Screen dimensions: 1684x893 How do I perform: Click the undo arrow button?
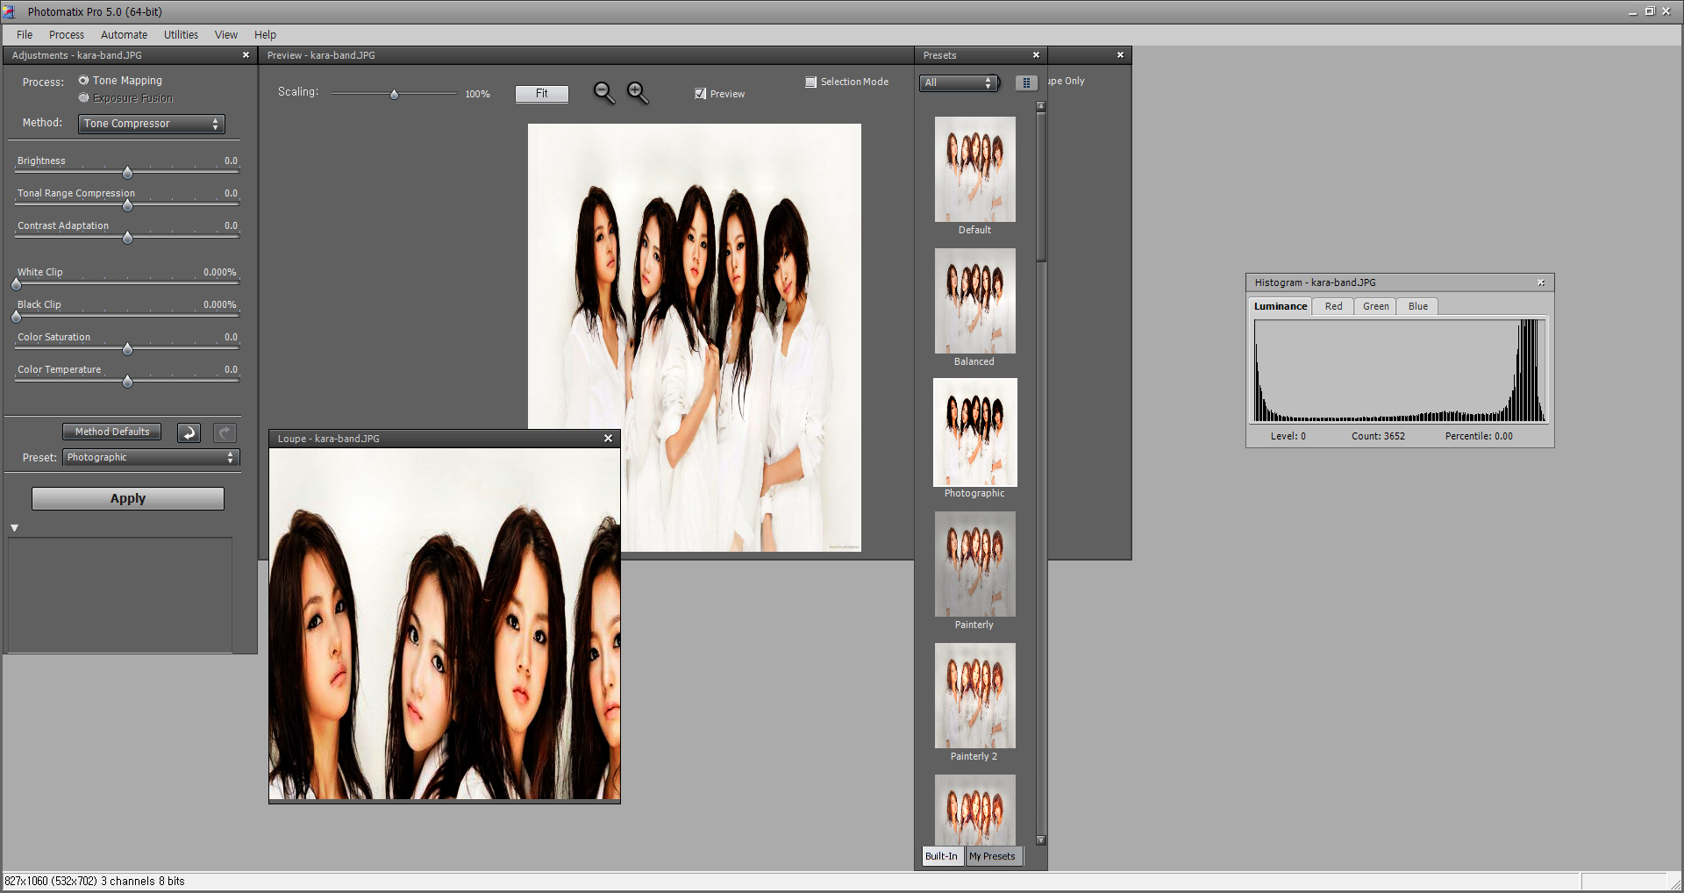click(x=189, y=432)
